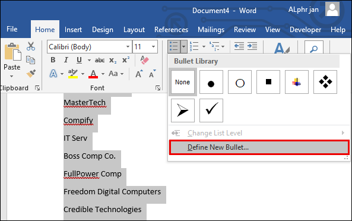Click the Find magnifier icon
Screen dimensions: 352x221
pos(313,48)
